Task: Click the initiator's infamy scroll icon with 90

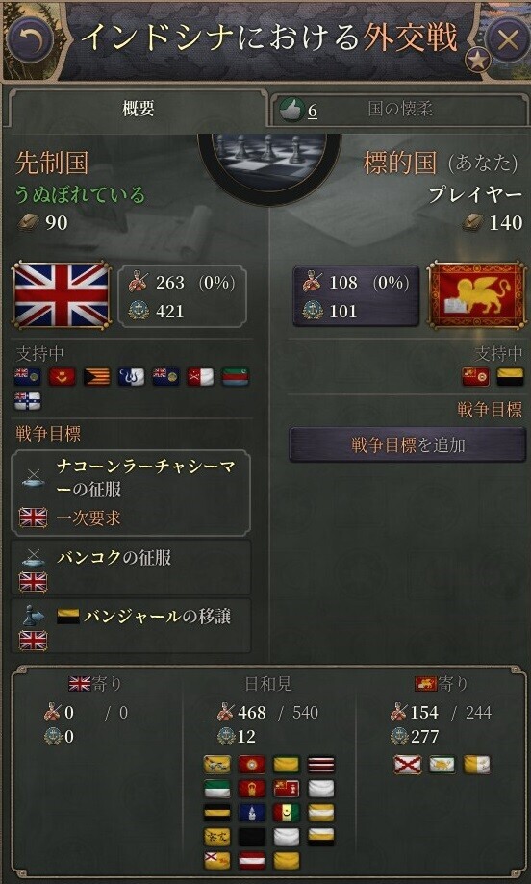Action: 28,223
